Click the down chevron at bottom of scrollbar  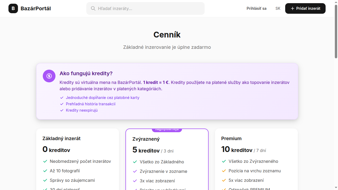tap(336, 188)
